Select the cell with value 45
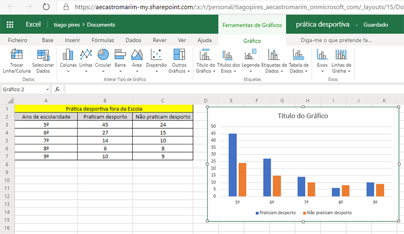 [105, 125]
